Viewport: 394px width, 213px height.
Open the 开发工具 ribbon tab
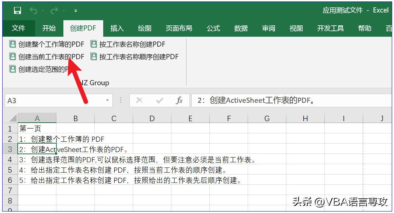coord(331,28)
